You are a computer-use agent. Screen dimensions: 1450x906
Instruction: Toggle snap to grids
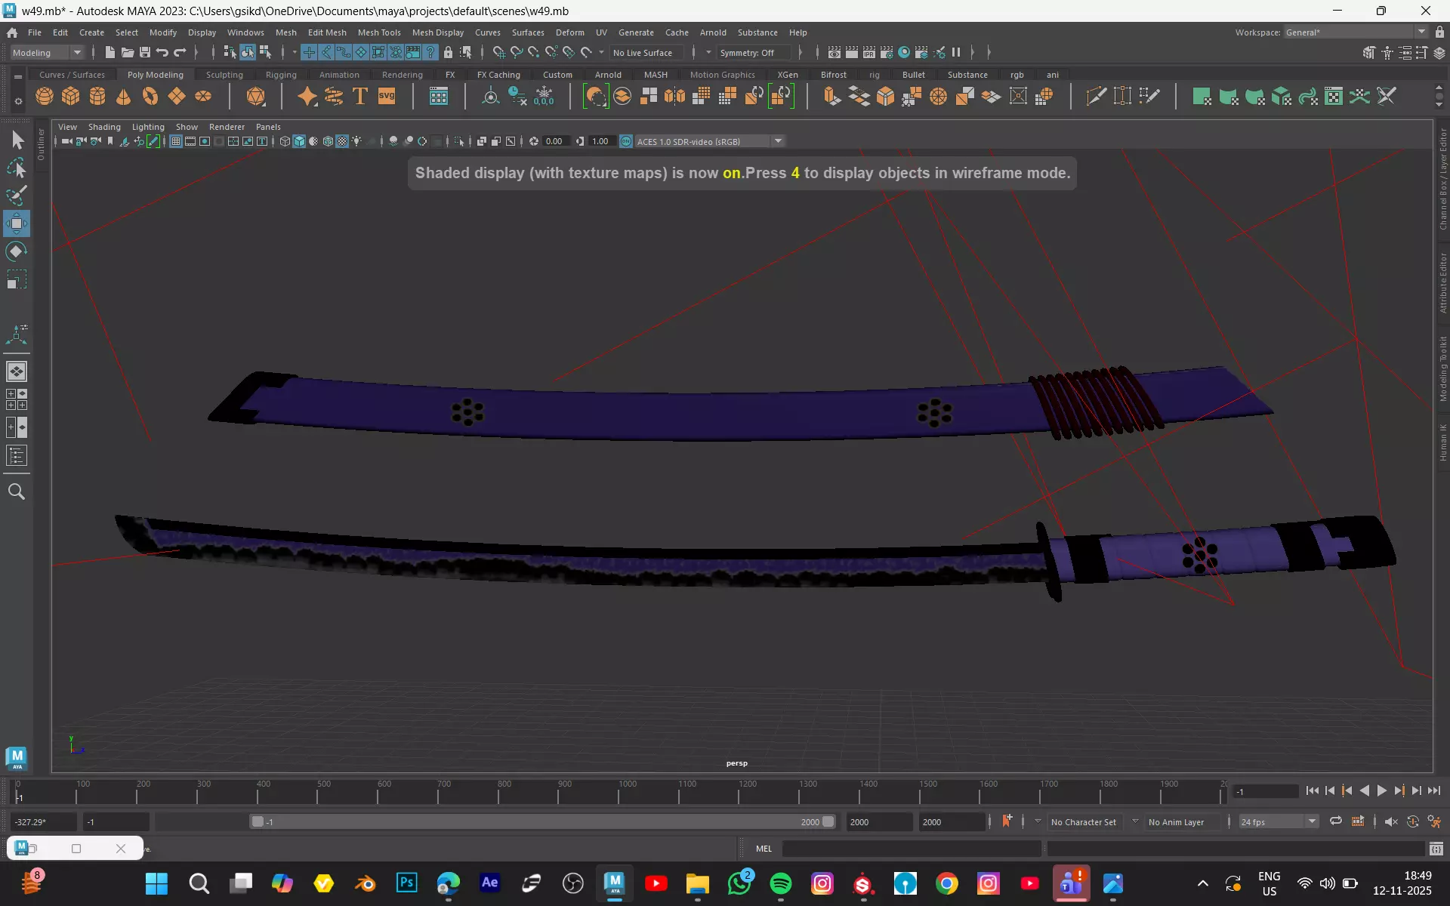point(499,52)
